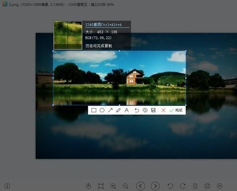This screenshot has height=191, width=237.
Task: Cancel the screenshot with red X
Action: tap(163, 110)
